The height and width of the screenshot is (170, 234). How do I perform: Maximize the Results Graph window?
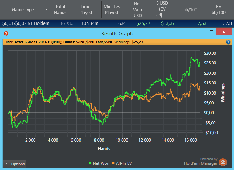212,32
